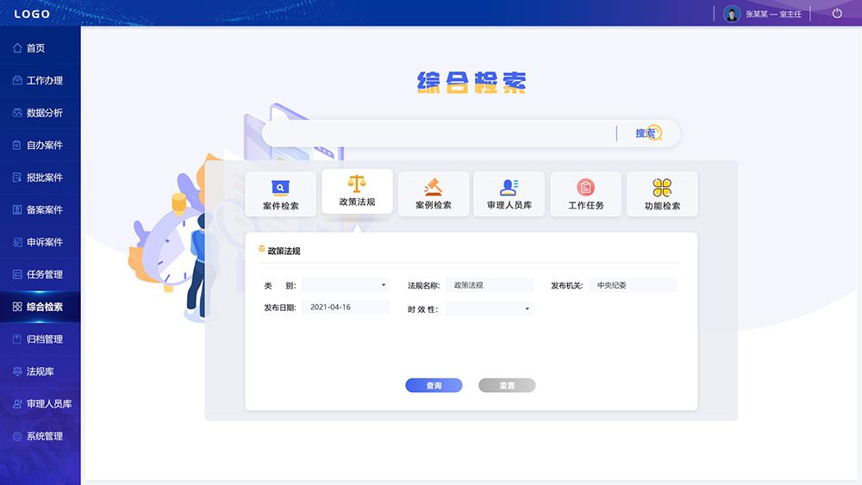Screen dimensions: 862x485
Task: Click the list icon beside 任务管理
Action: pos(17,274)
